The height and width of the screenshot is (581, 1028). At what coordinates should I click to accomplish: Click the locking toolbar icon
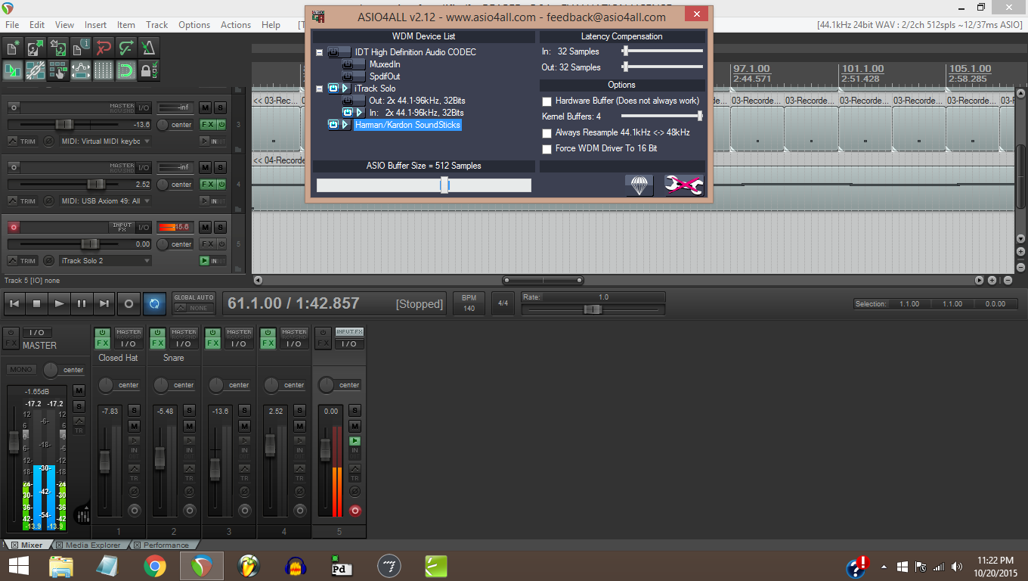tap(148, 70)
